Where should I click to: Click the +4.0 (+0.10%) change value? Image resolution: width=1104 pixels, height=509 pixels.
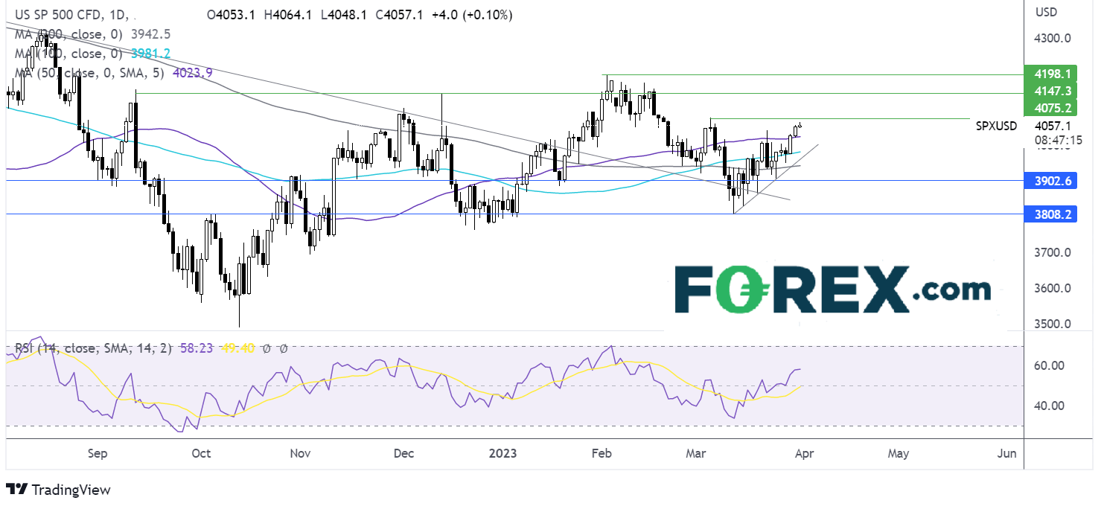[470, 15]
